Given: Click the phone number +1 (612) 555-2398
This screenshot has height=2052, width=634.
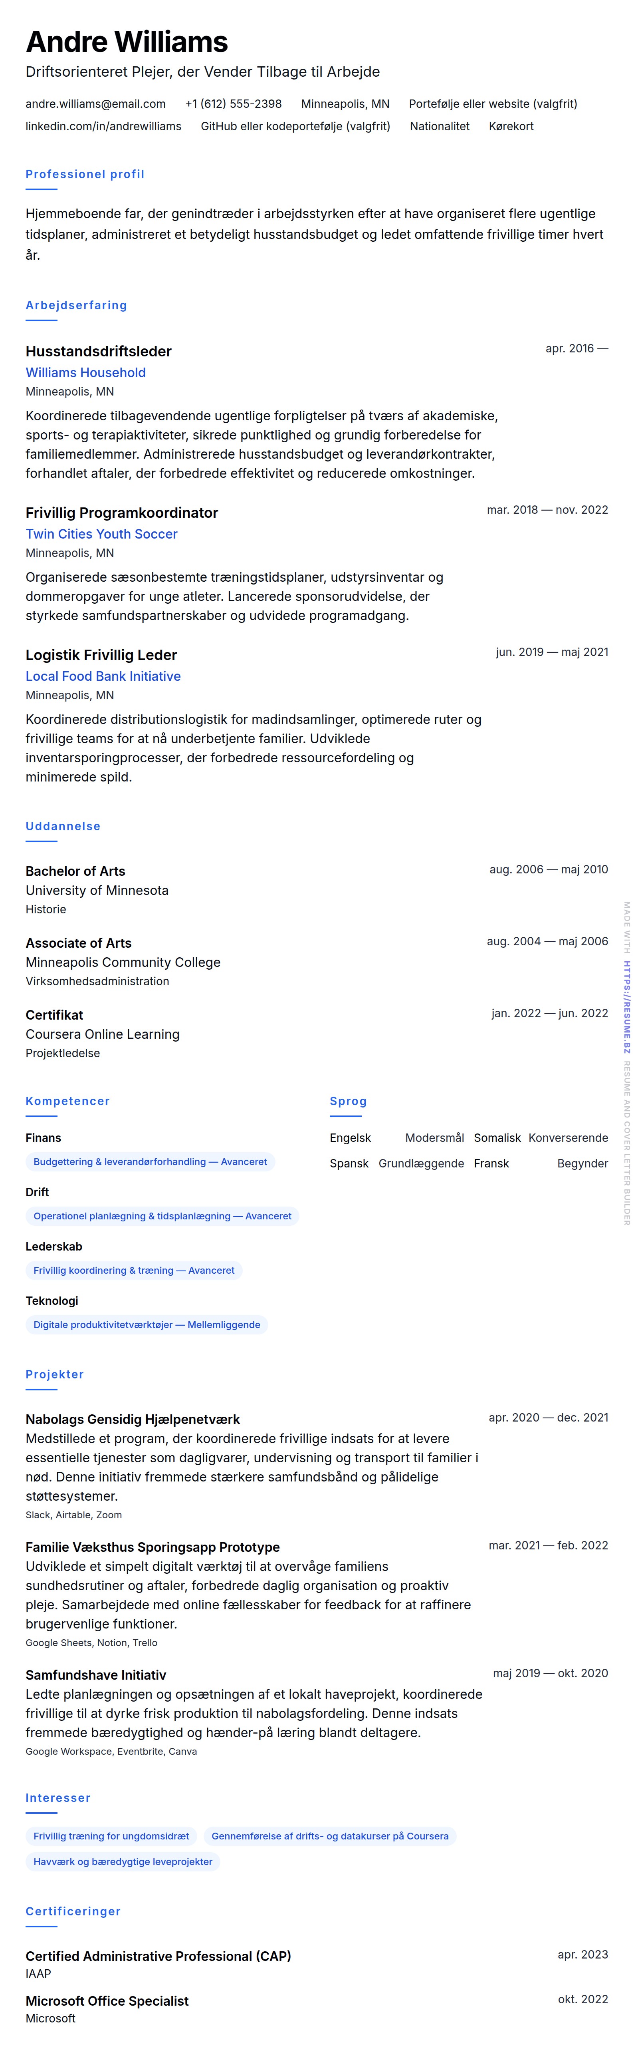Looking at the screenshot, I should coord(234,103).
